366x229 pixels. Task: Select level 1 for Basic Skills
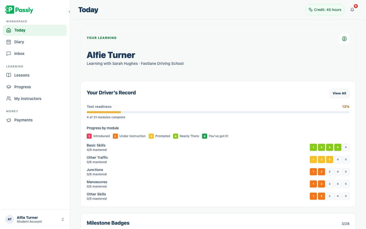[x=313, y=147]
